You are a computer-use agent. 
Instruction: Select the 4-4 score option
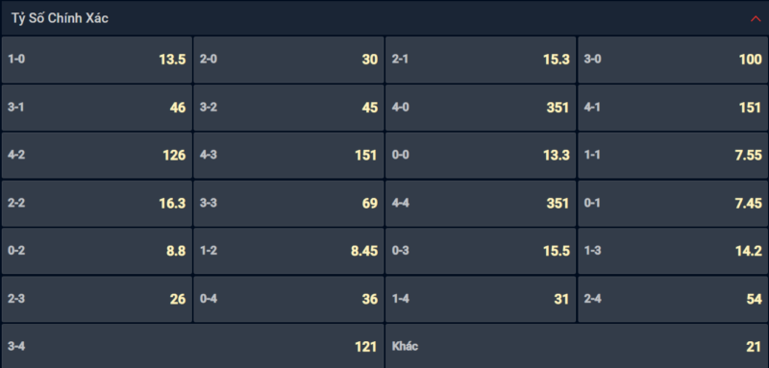point(481,204)
